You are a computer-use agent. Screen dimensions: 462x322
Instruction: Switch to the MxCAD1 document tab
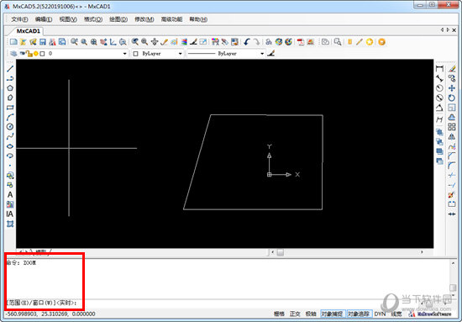28,31
